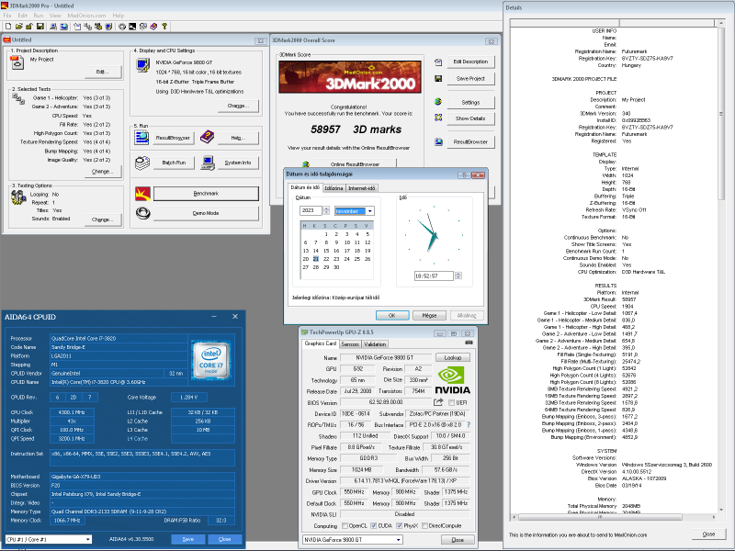Click the year 2023 spinner in date dialog
The height and width of the screenshot is (551, 735).
click(x=326, y=211)
